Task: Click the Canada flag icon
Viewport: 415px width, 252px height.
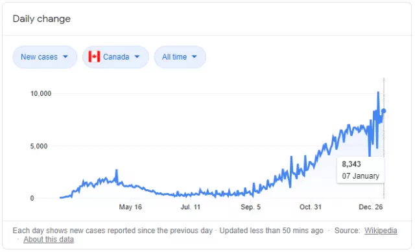Action: pyautogui.click(x=94, y=56)
